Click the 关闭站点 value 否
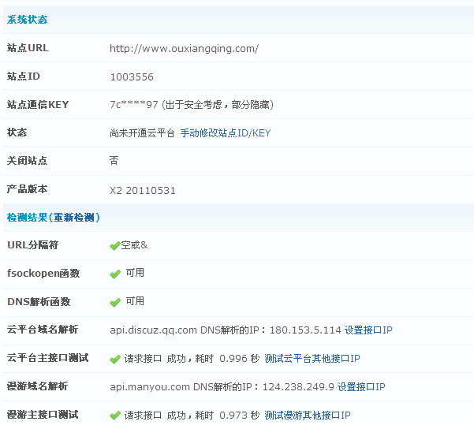This screenshot has width=474, height=425. [114, 161]
